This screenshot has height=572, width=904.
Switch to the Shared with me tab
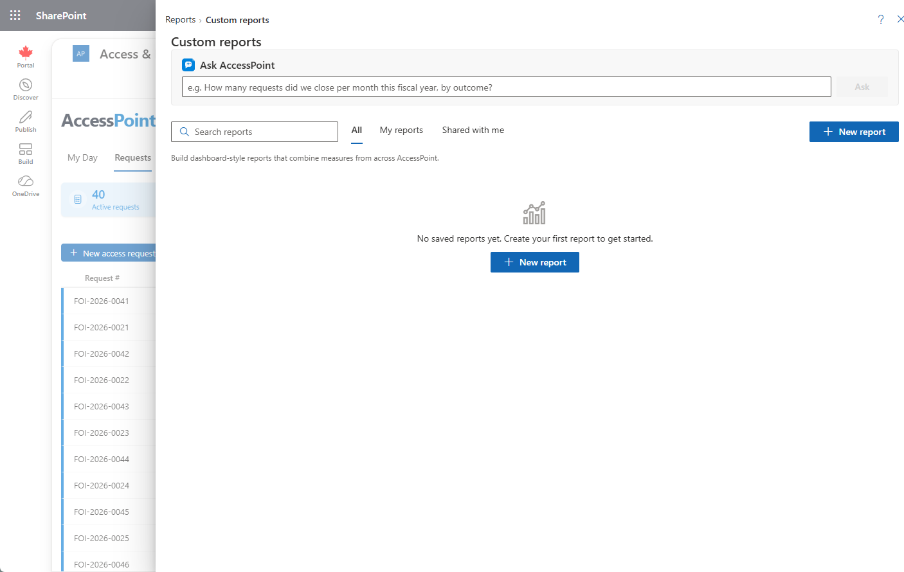(x=473, y=130)
